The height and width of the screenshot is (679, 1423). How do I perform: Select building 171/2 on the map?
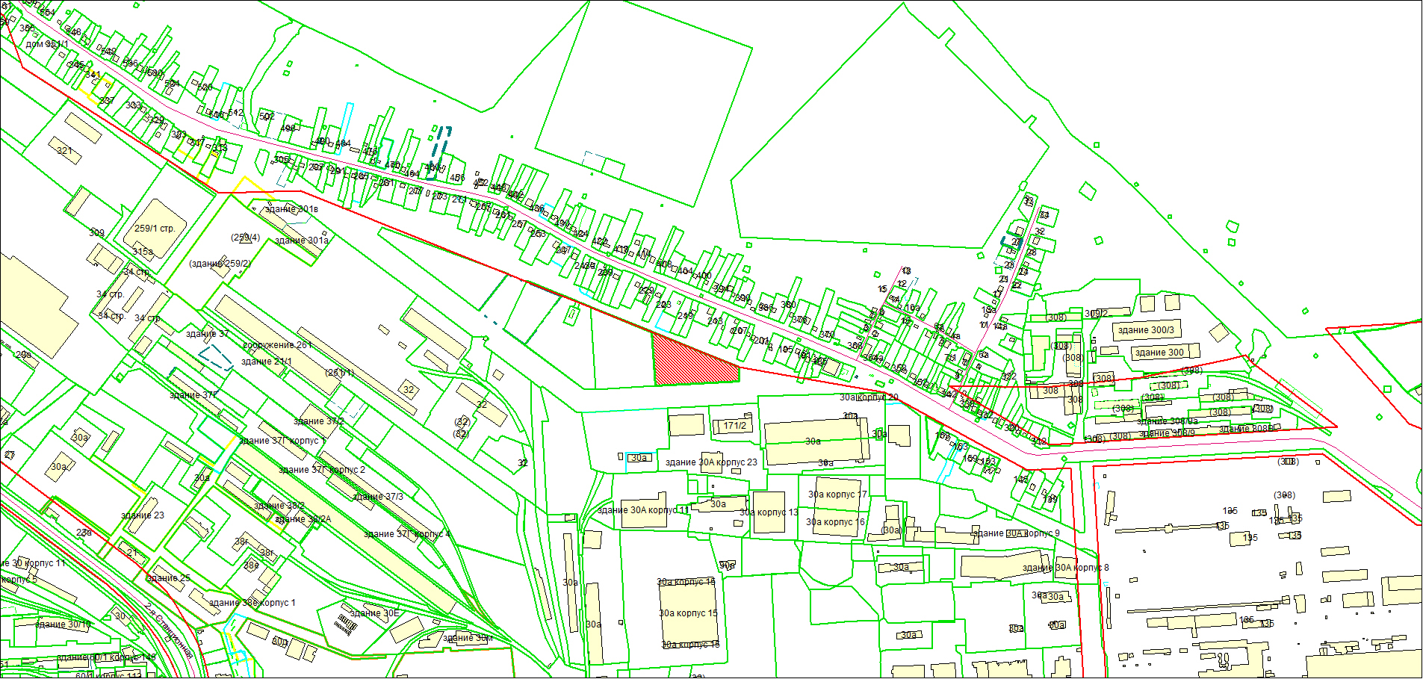coord(734,426)
